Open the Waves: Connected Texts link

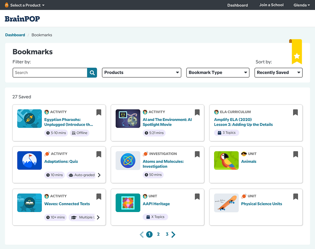point(67,204)
